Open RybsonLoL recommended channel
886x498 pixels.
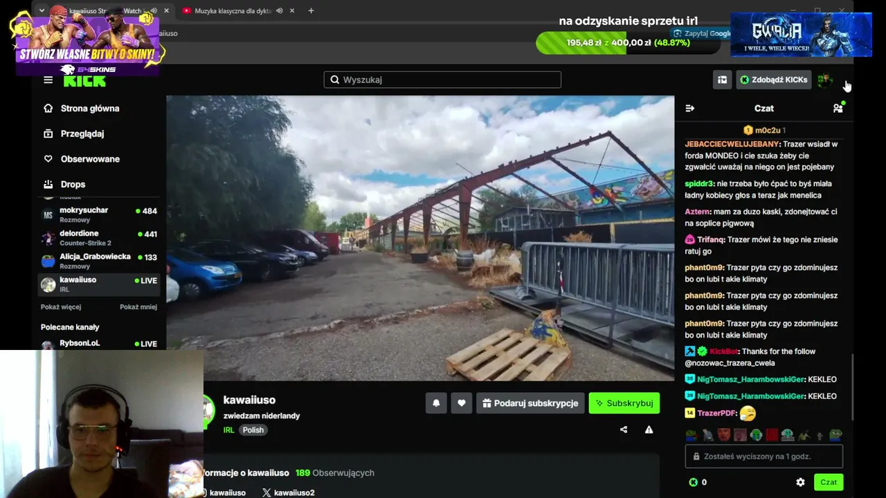click(x=99, y=344)
